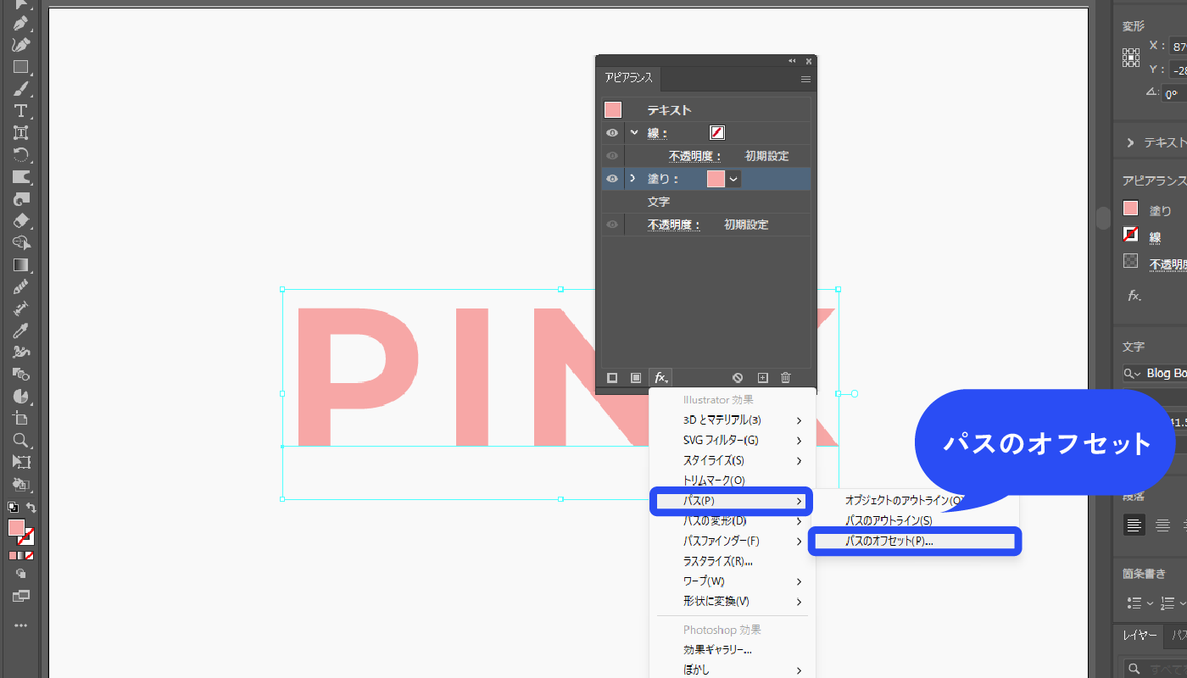Screen dimensions: 1187x678
Task: Open スタイライズ(S) submenu
Action: 733,460
